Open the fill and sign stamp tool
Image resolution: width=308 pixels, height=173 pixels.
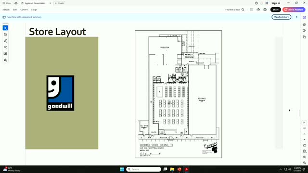tap(5, 60)
